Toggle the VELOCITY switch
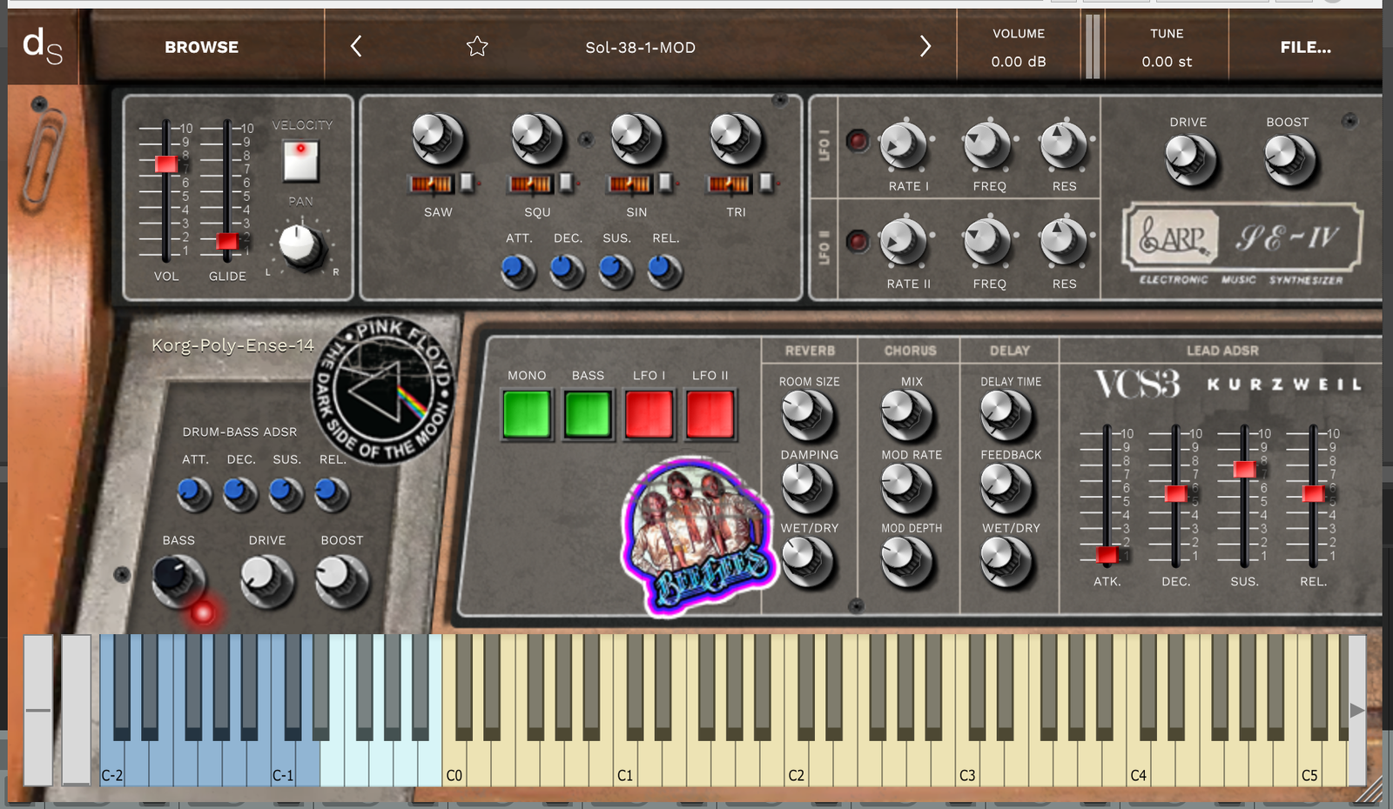 click(x=301, y=161)
